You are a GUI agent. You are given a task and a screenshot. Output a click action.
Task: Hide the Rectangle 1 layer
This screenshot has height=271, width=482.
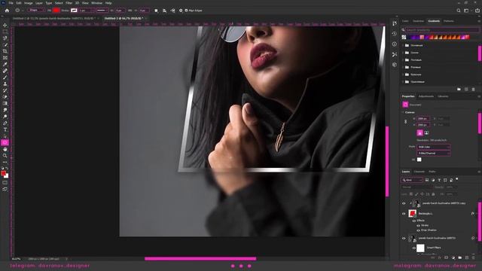pyautogui.click(x=404, y=214)
